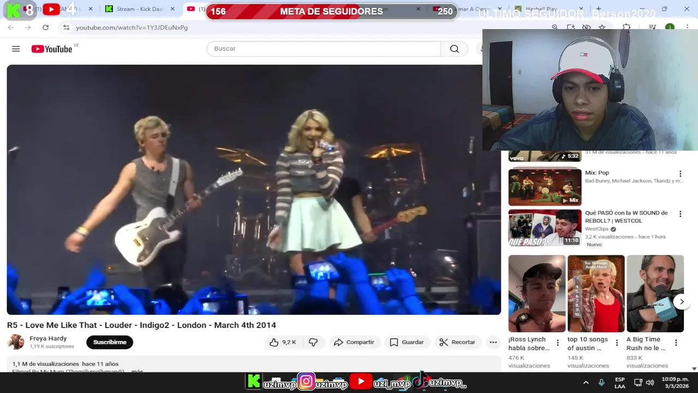Open the volume speaker tray icon

coord(650,383)
